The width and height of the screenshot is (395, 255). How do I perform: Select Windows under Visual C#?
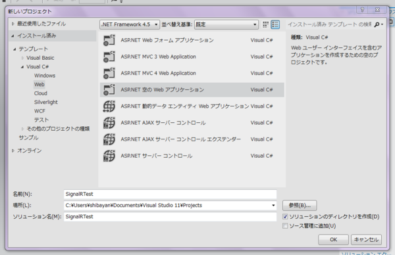pos(45,76)
